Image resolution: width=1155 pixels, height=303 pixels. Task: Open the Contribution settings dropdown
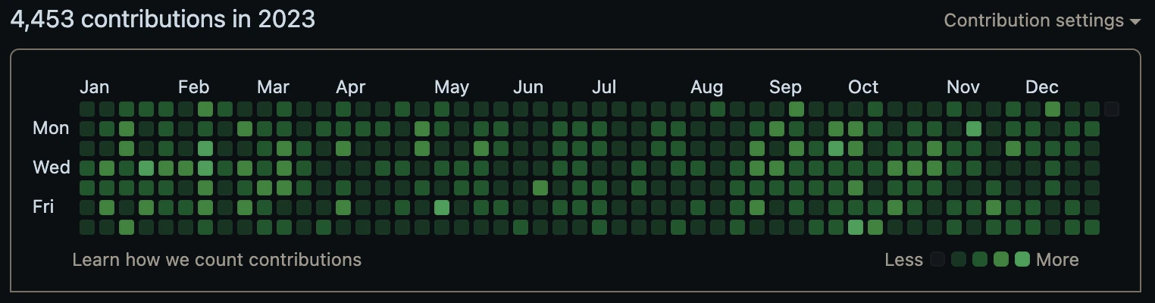1042,20
